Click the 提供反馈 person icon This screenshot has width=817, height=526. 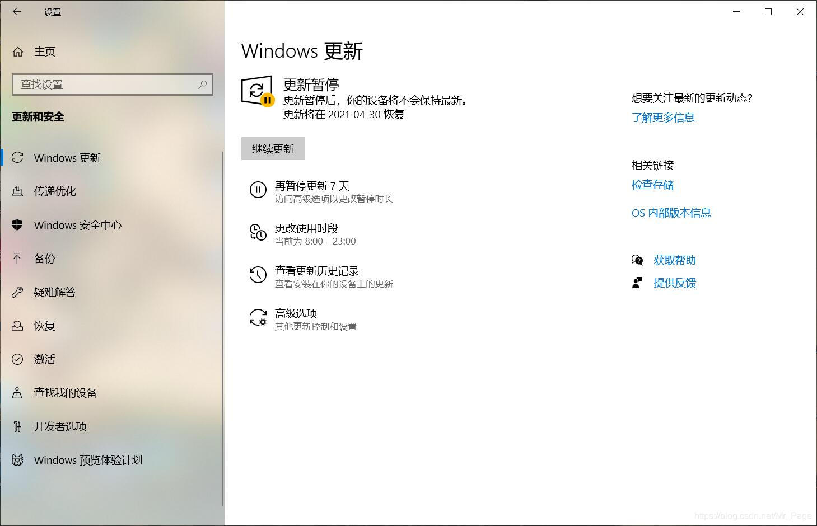pyautogui.click(x=637, y=283)
